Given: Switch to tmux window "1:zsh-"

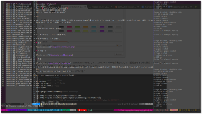Looking at the screenshot, I should point(92,110).
